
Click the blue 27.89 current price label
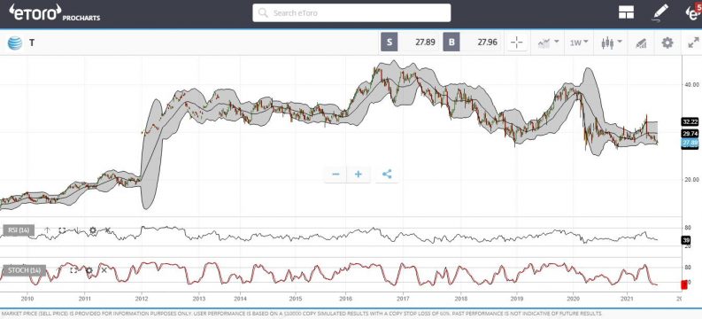point(690,143)
